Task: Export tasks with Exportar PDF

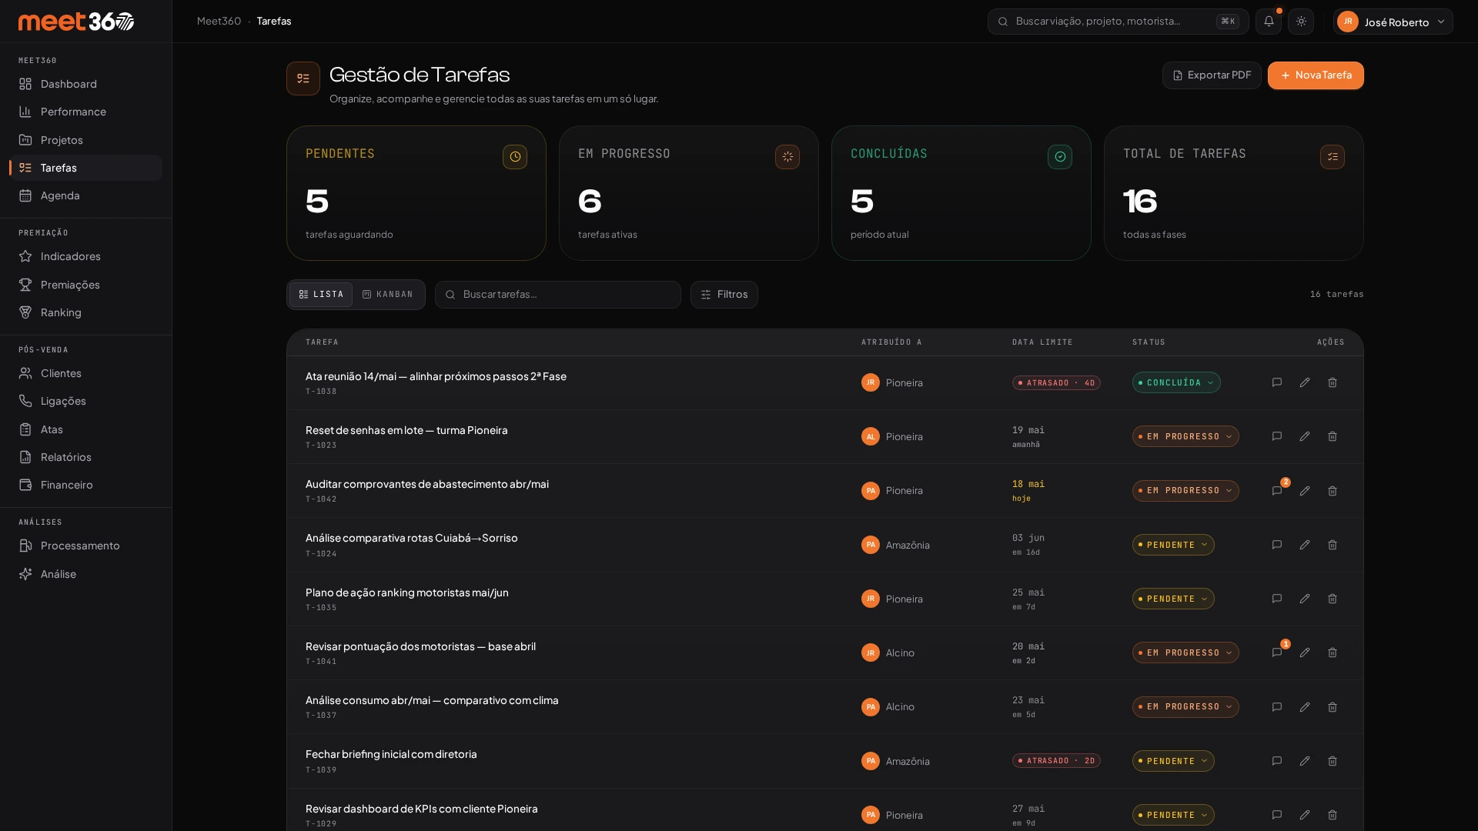Action: (x=1212, y=75)
